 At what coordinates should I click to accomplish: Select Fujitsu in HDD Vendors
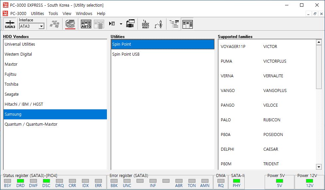coord(55,74)
